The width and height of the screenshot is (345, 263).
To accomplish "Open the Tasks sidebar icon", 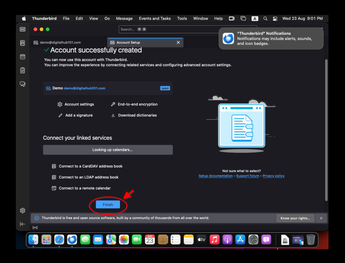I will click(x=23, y=70).
